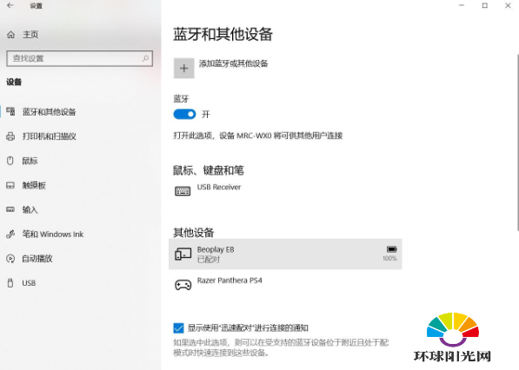Click 显示使用迅速配对 notification label
The width and height of the screenshot is (519, 370).
click(248, 328)
